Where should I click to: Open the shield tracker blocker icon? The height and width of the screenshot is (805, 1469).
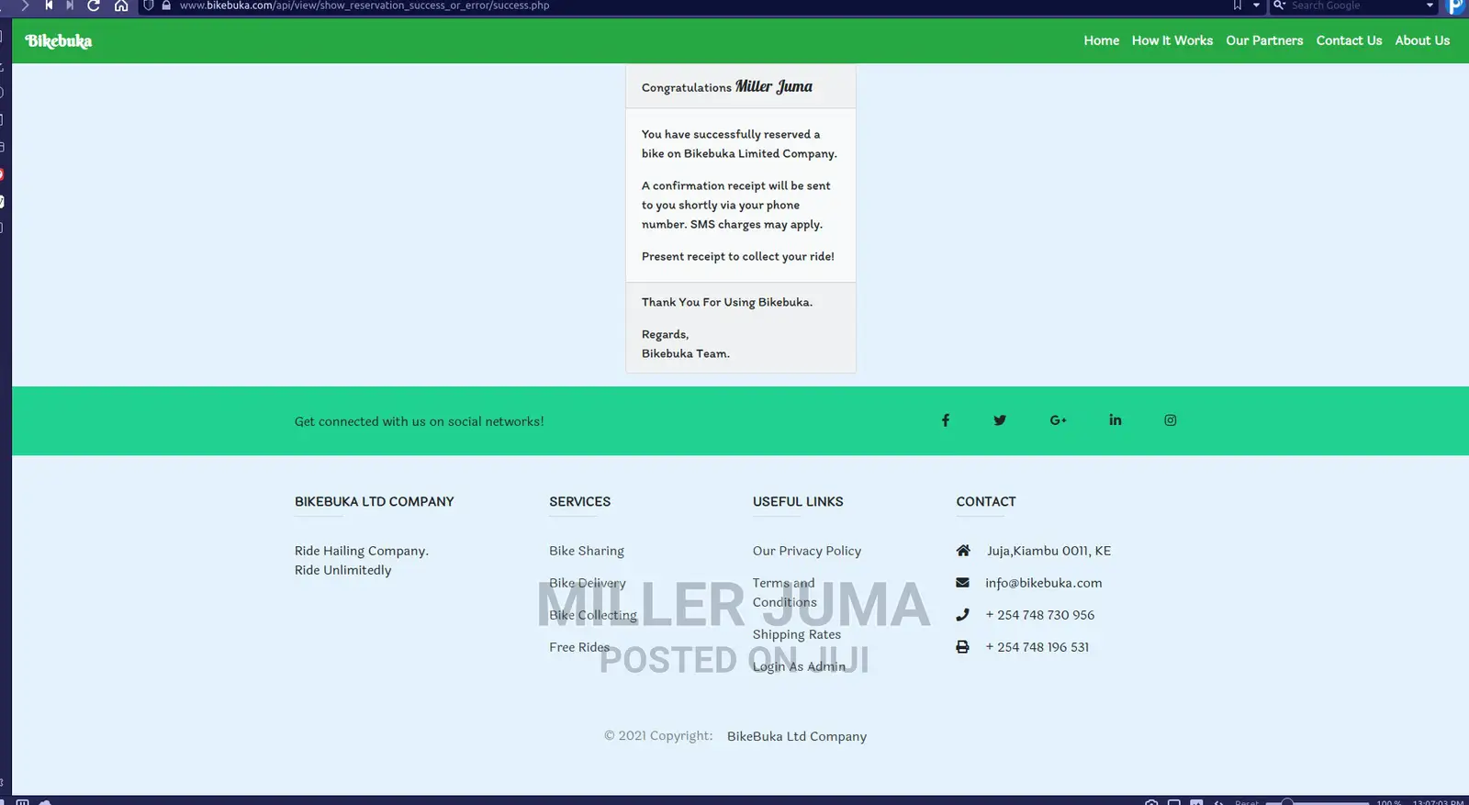tap(149, 6)
